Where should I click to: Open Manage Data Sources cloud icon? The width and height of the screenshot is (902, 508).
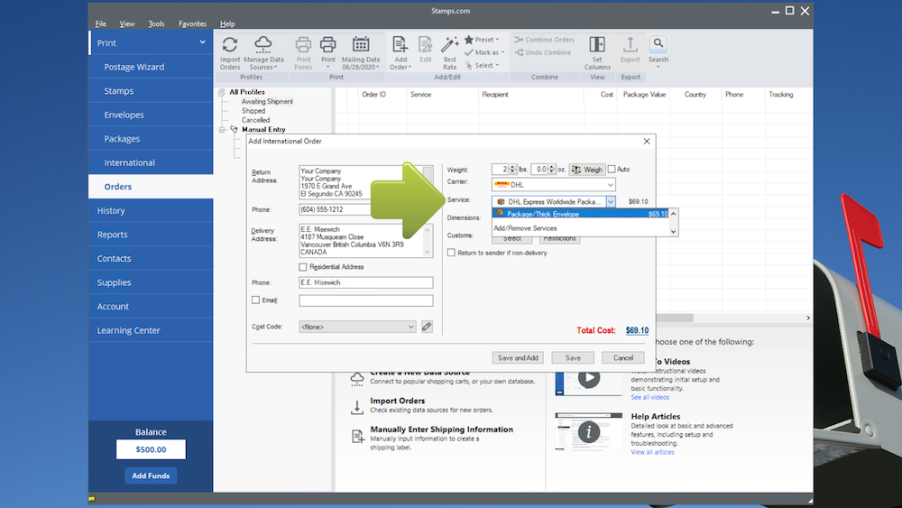pyautogui.click(x=262, y=45)
